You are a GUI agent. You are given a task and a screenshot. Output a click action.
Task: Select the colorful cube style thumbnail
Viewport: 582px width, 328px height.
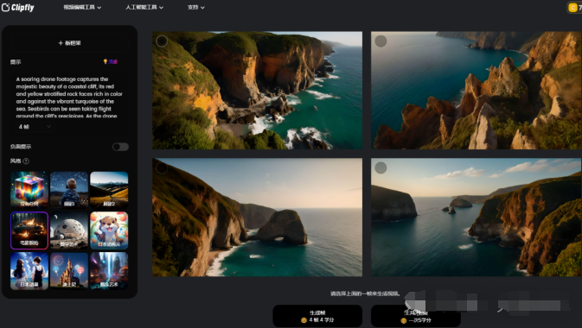[x=29, y=189]
